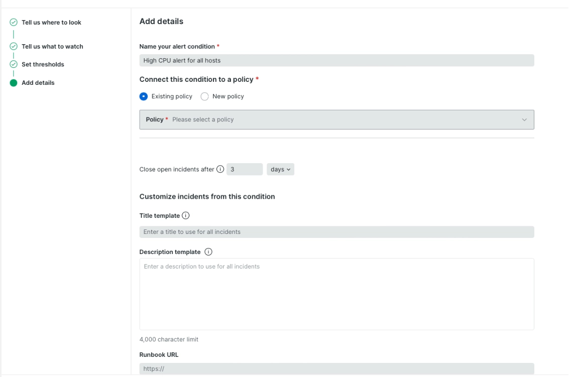Choose the New policy option
Image resolution: width=570 pixels, height=377 pixels.
tap(205, 96)
